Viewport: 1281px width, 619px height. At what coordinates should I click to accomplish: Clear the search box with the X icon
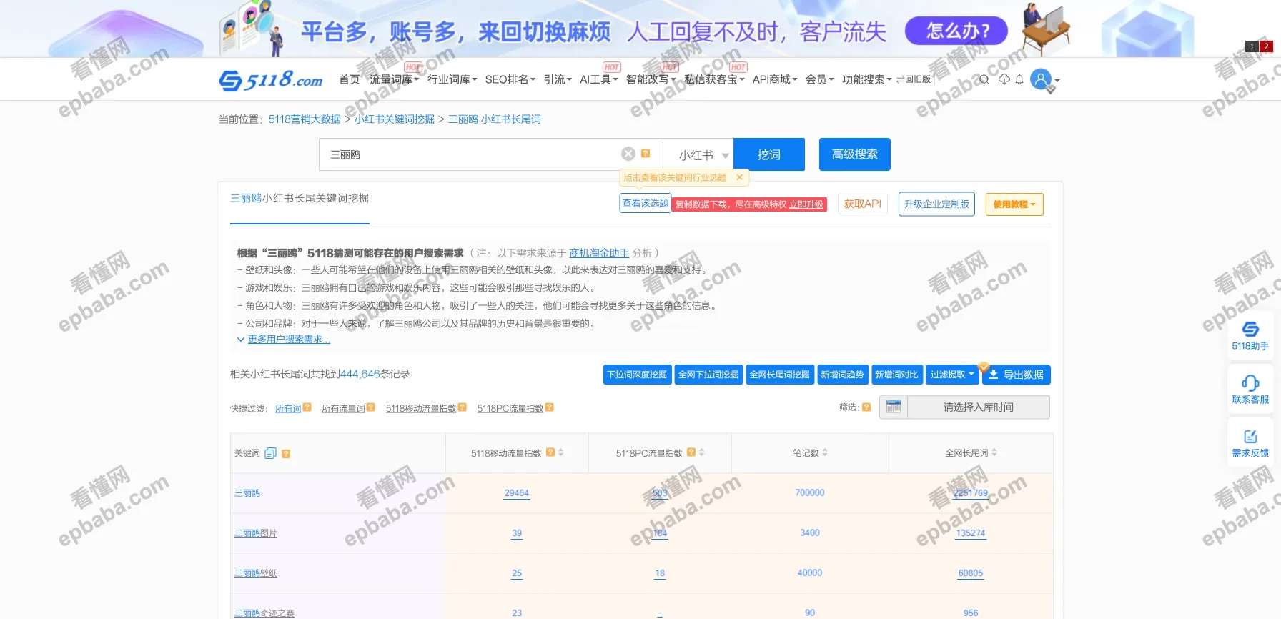pos(628,154)
